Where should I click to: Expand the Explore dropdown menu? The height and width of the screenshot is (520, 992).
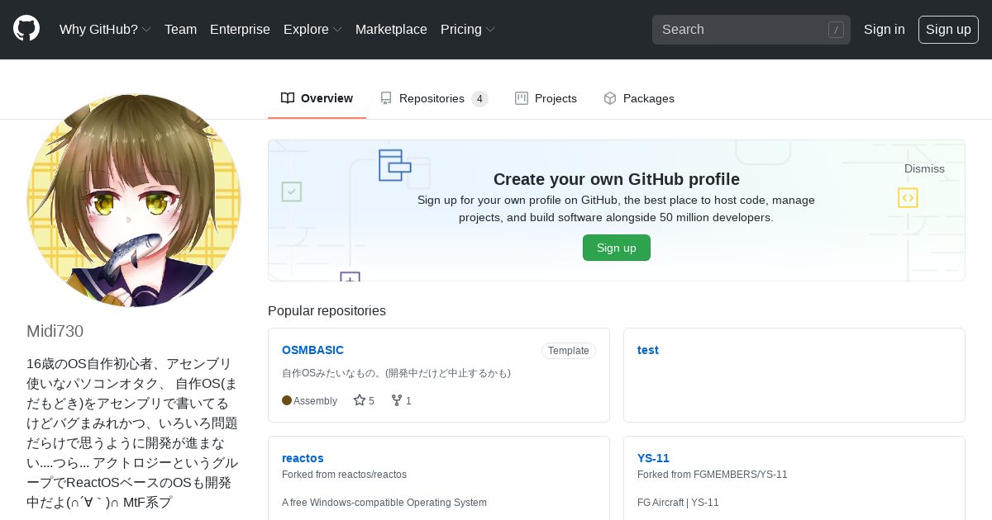[312, 29]
